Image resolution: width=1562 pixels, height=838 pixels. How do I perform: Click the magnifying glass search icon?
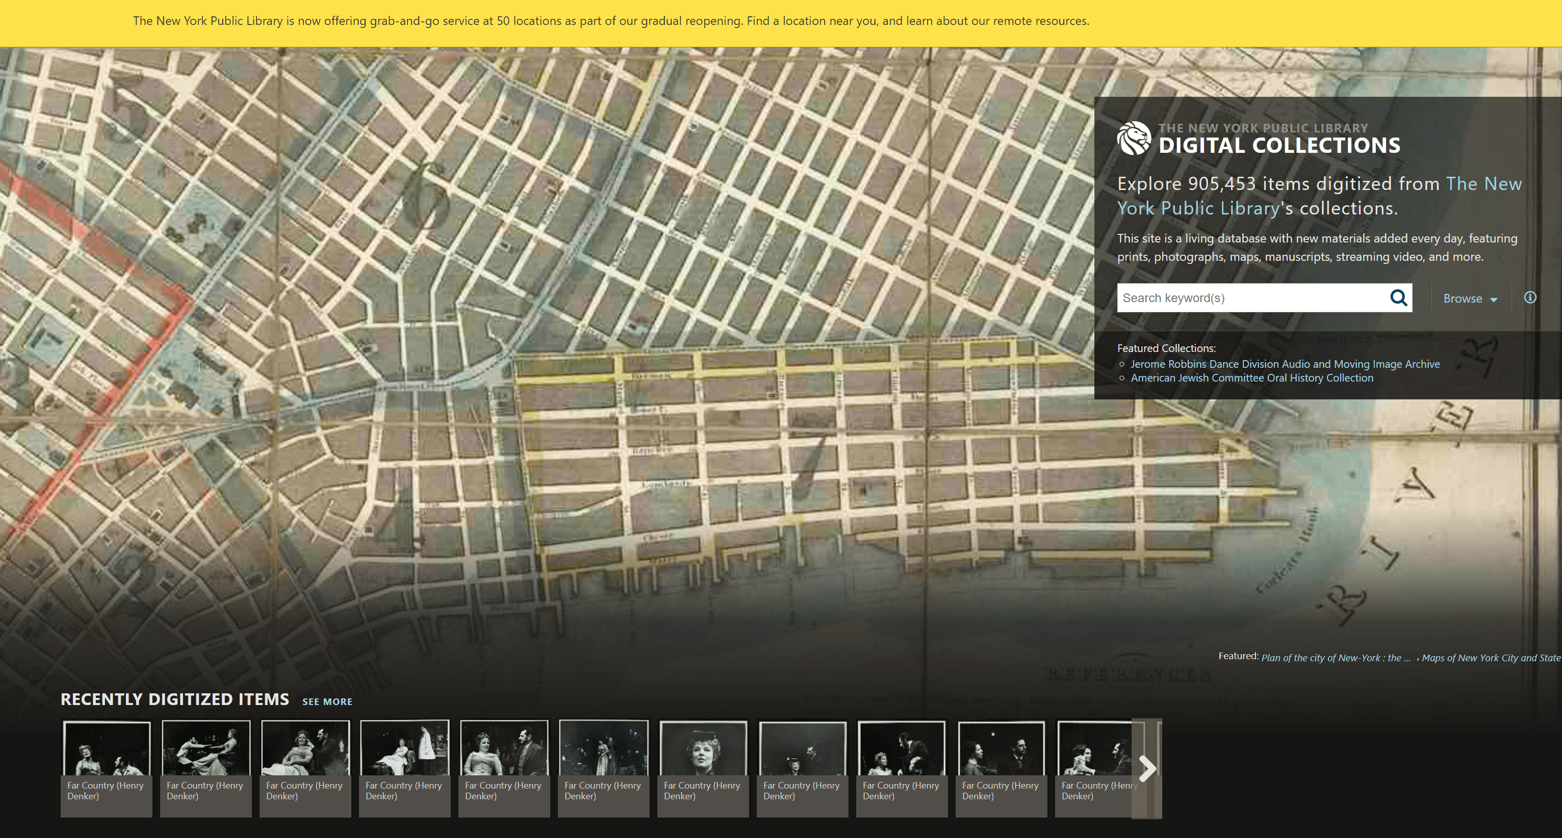coord(1398,298)
